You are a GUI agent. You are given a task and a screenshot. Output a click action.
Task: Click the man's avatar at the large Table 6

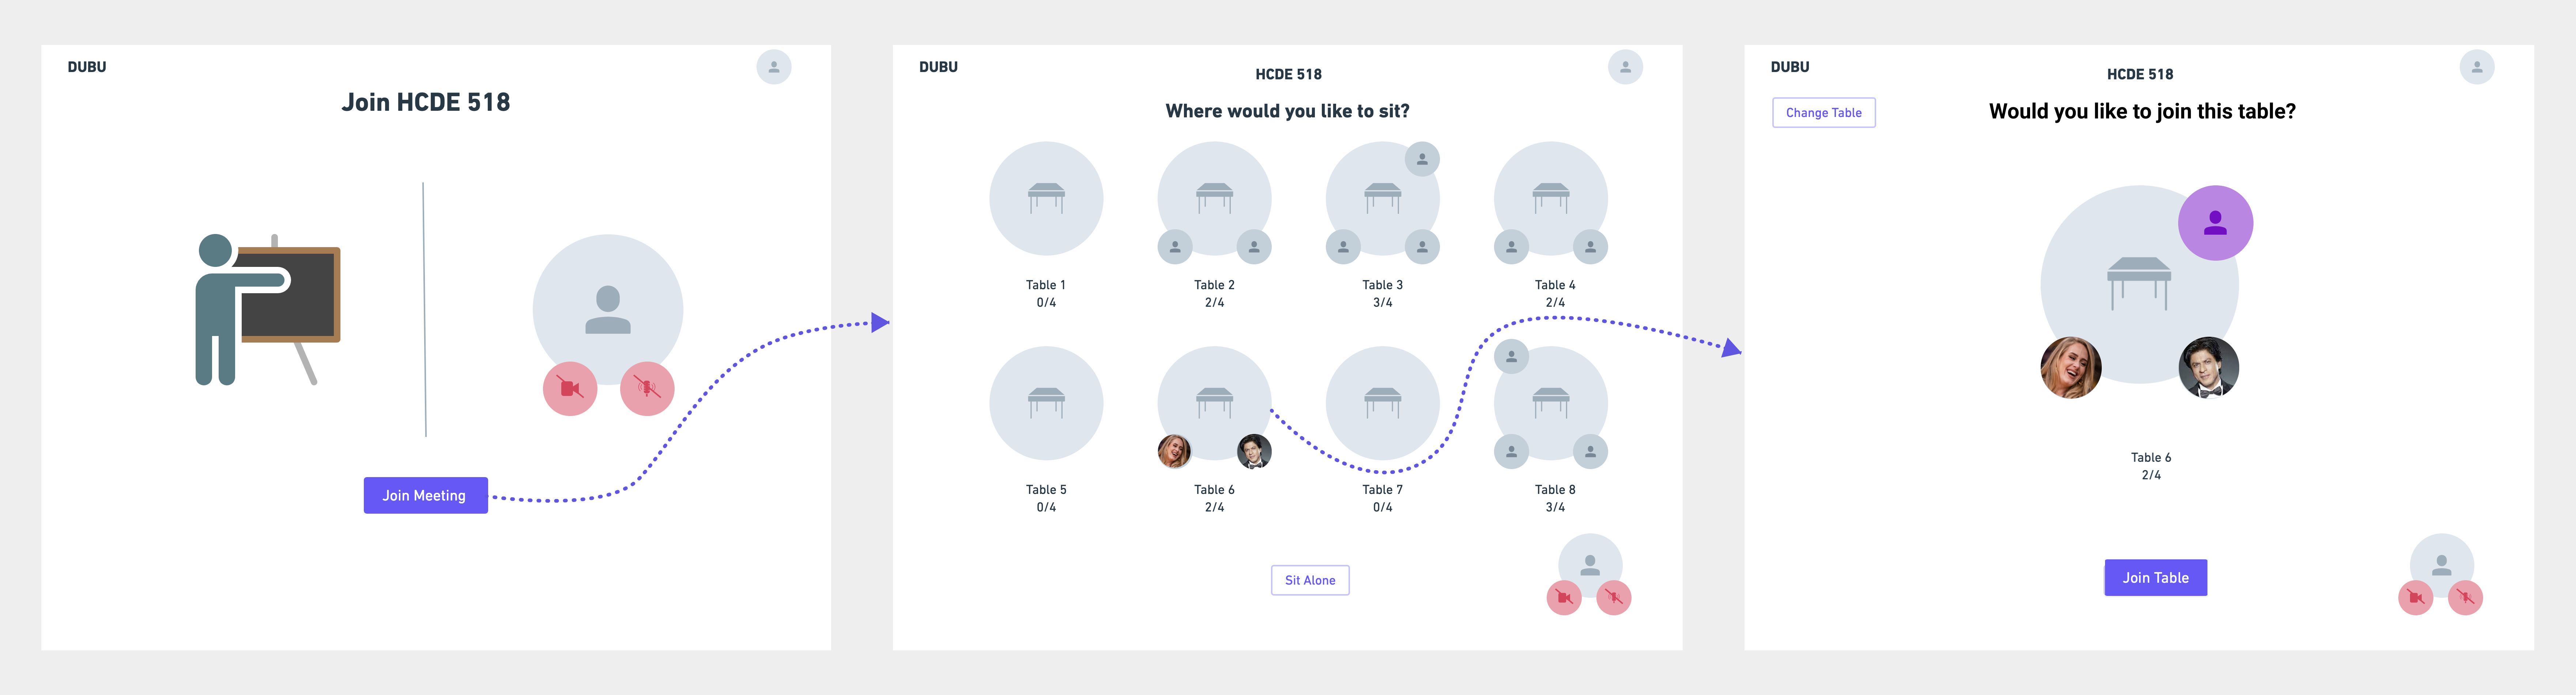(x=2208, y=367)
